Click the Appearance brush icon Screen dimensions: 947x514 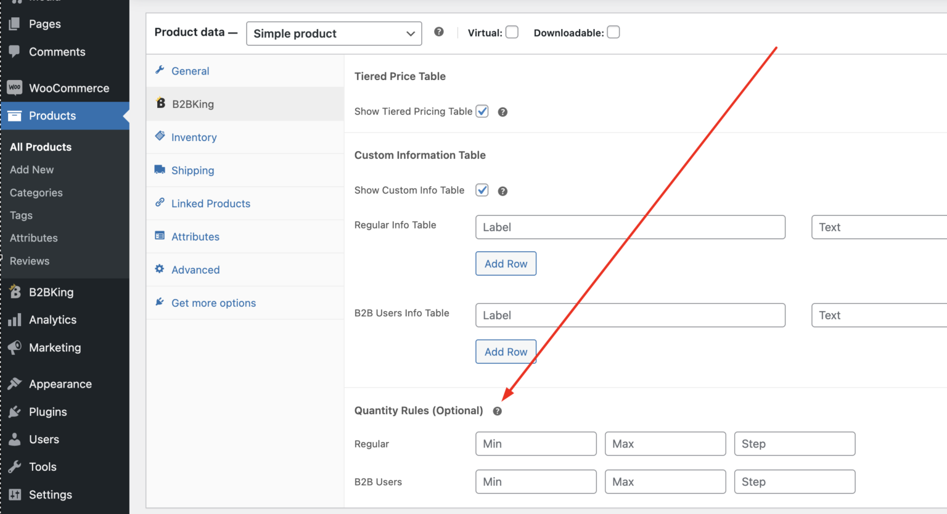(15, 383)
